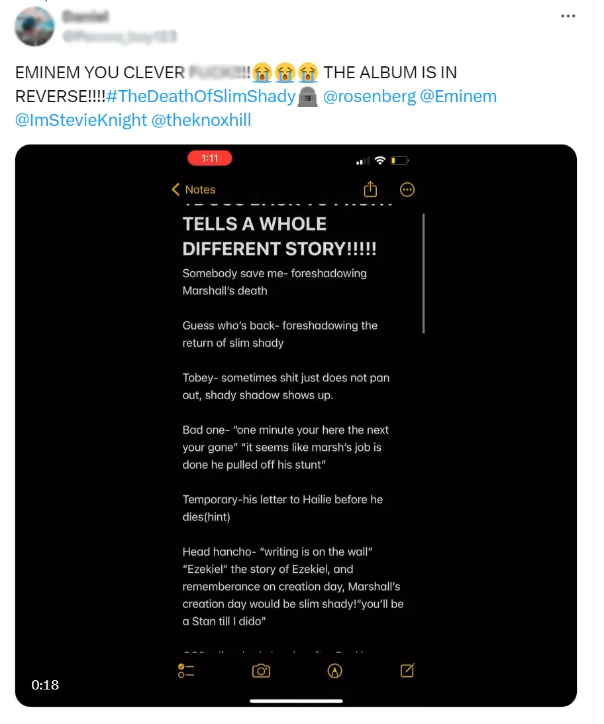Click the 0:18 video duration label

pos(45,685)
